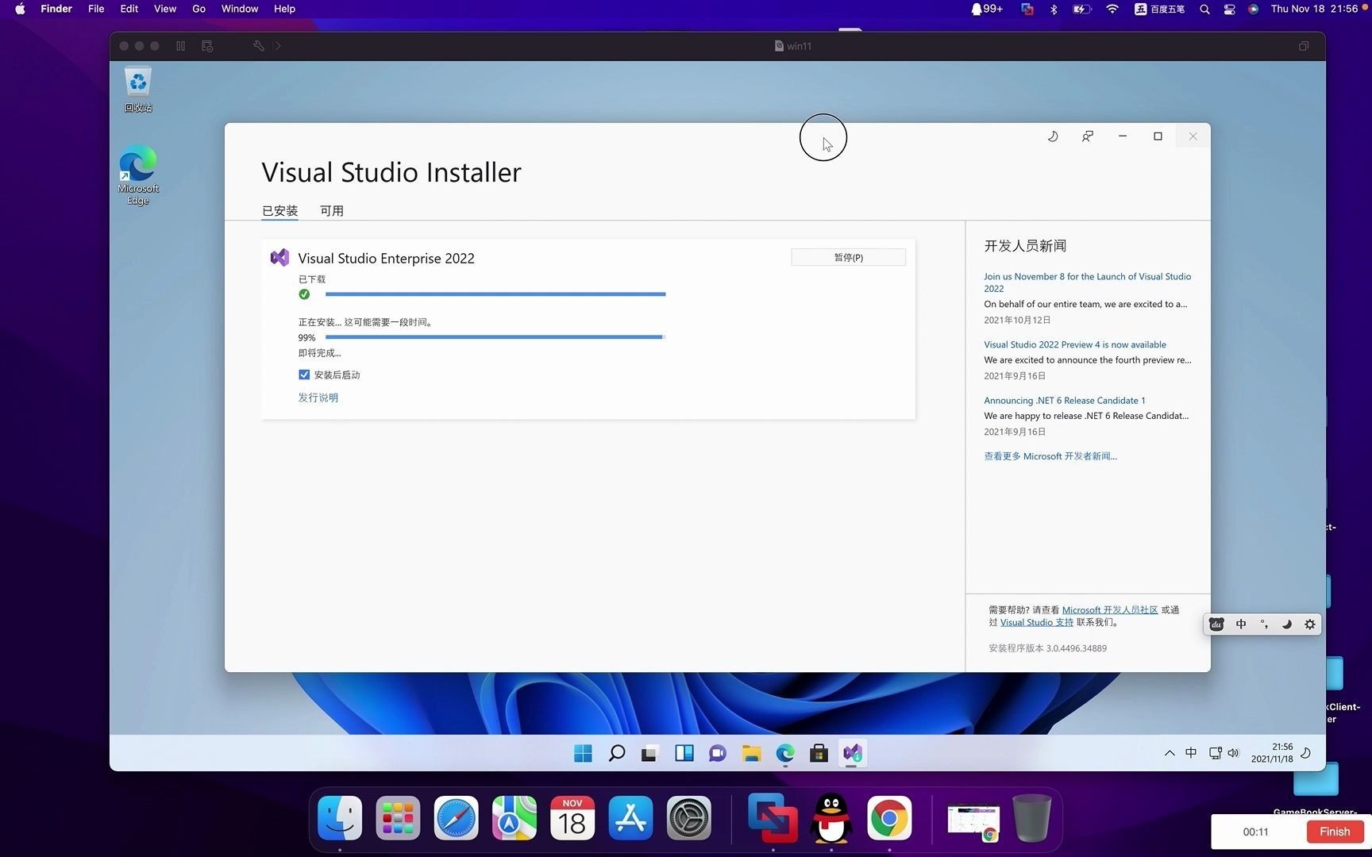
Task: Open the Edit menu in menu bar
Action: pos(129,9)
